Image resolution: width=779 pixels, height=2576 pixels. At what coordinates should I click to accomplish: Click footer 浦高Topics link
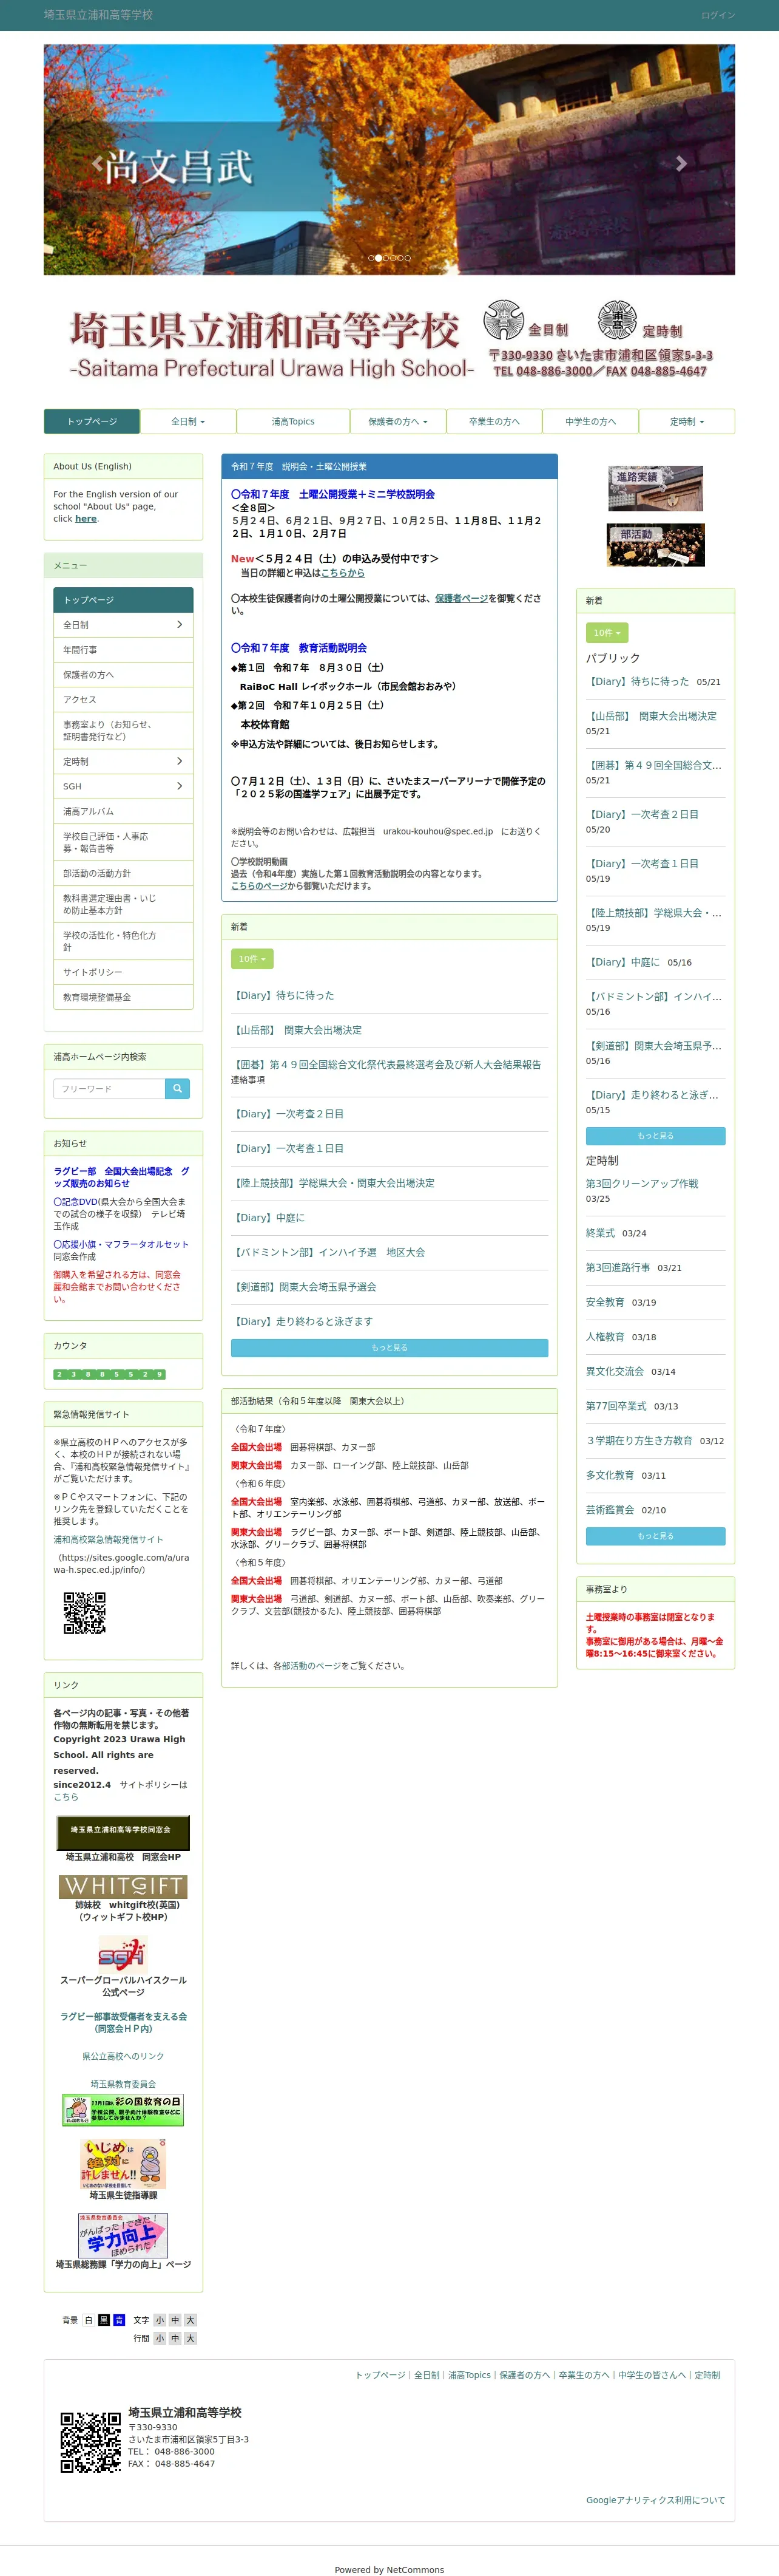[x=470, y=2374]
